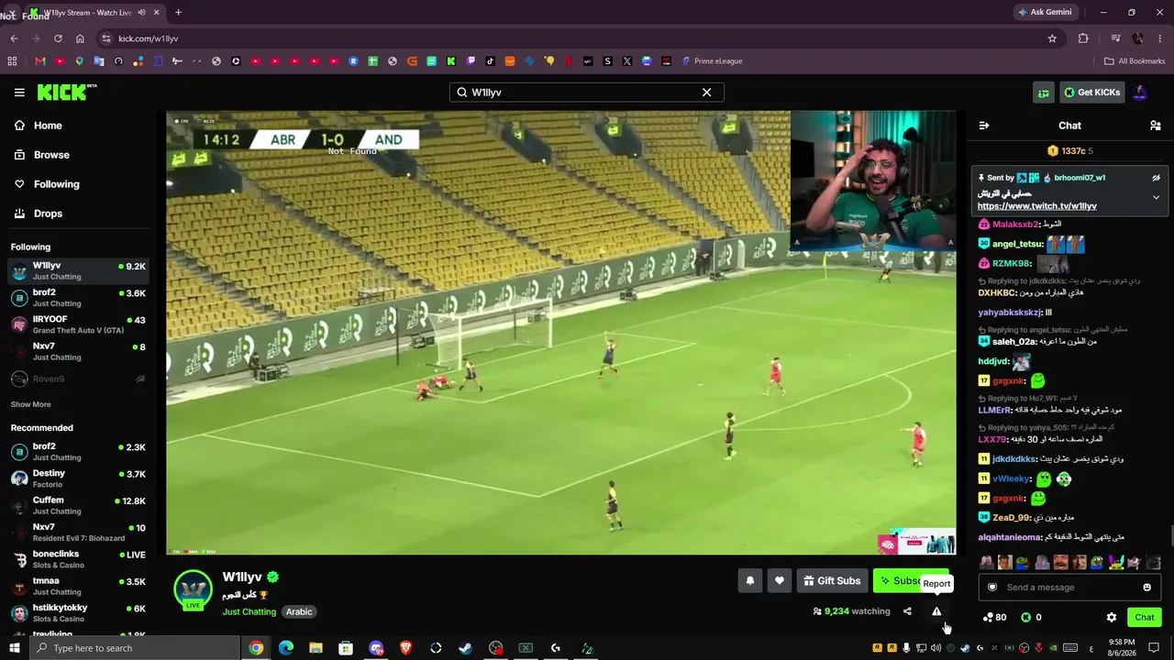Open Following in the sidebar
This screenshot has width=1174, height=660.
(56, 184)
